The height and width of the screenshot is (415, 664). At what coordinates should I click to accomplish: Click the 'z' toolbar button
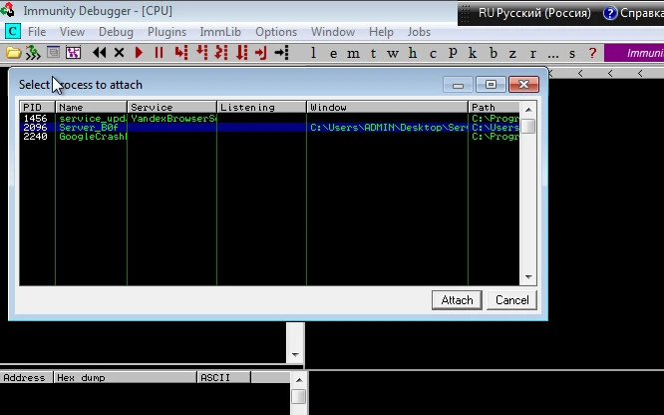click(x=512, y=54)
